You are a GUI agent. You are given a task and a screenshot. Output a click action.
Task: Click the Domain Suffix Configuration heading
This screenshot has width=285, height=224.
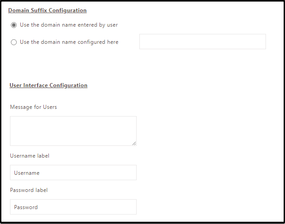[x=47, y=10]
